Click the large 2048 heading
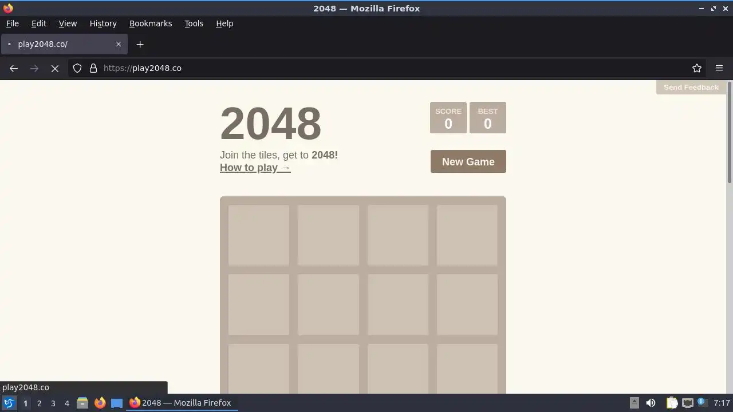 pos(270,123)
